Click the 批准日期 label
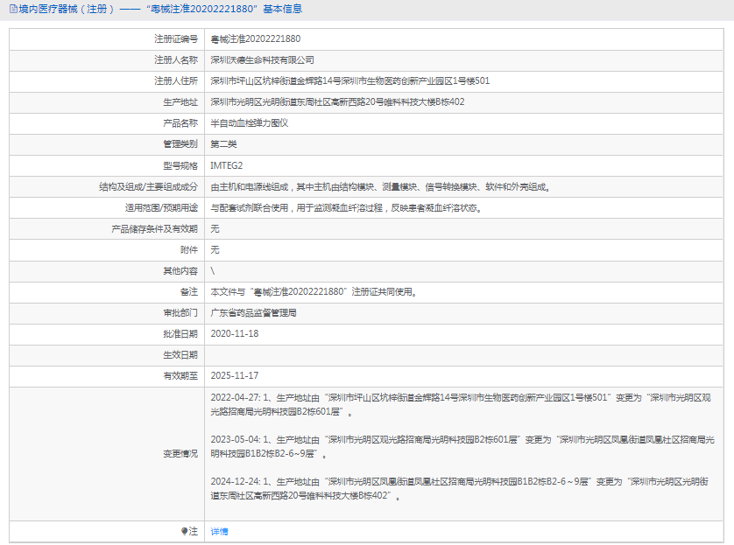 tap(180, 333)
